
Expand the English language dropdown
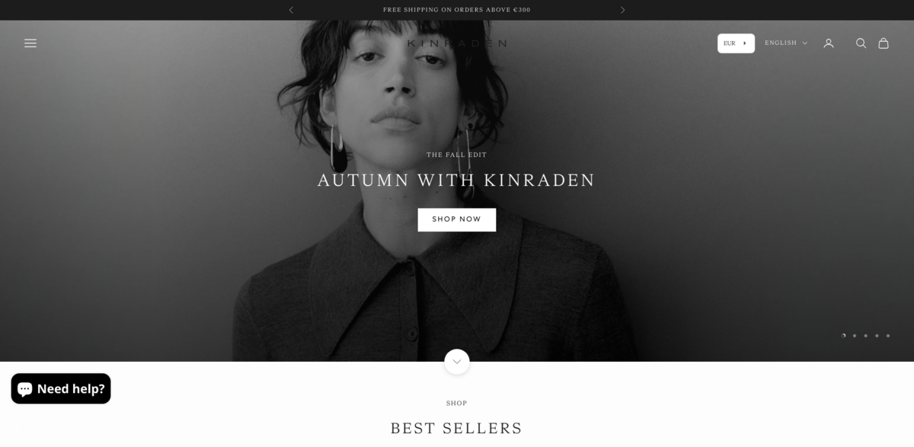[786, 43]
